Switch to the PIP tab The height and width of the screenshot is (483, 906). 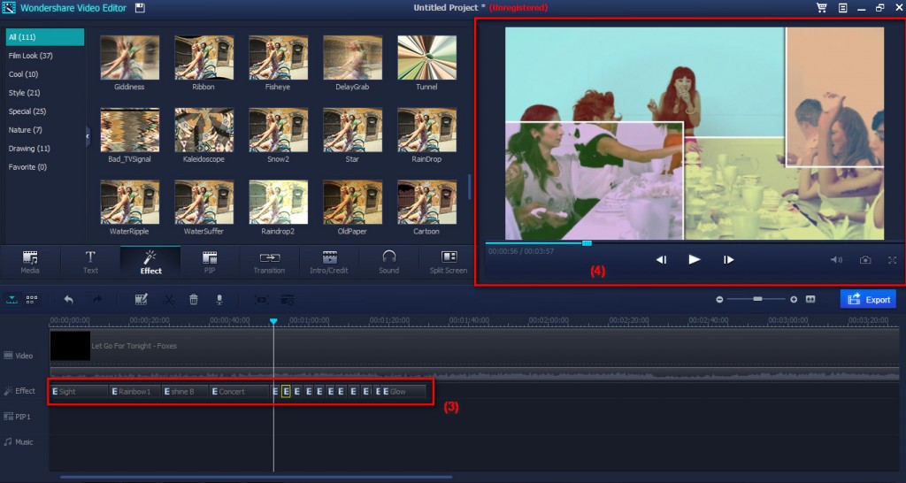point(210,263)
